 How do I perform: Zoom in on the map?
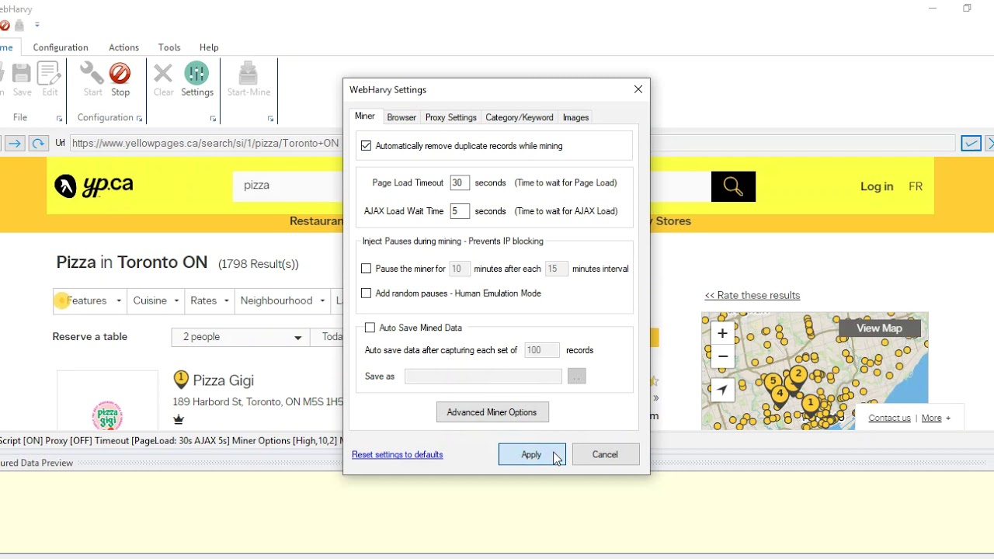click(722, 333)
